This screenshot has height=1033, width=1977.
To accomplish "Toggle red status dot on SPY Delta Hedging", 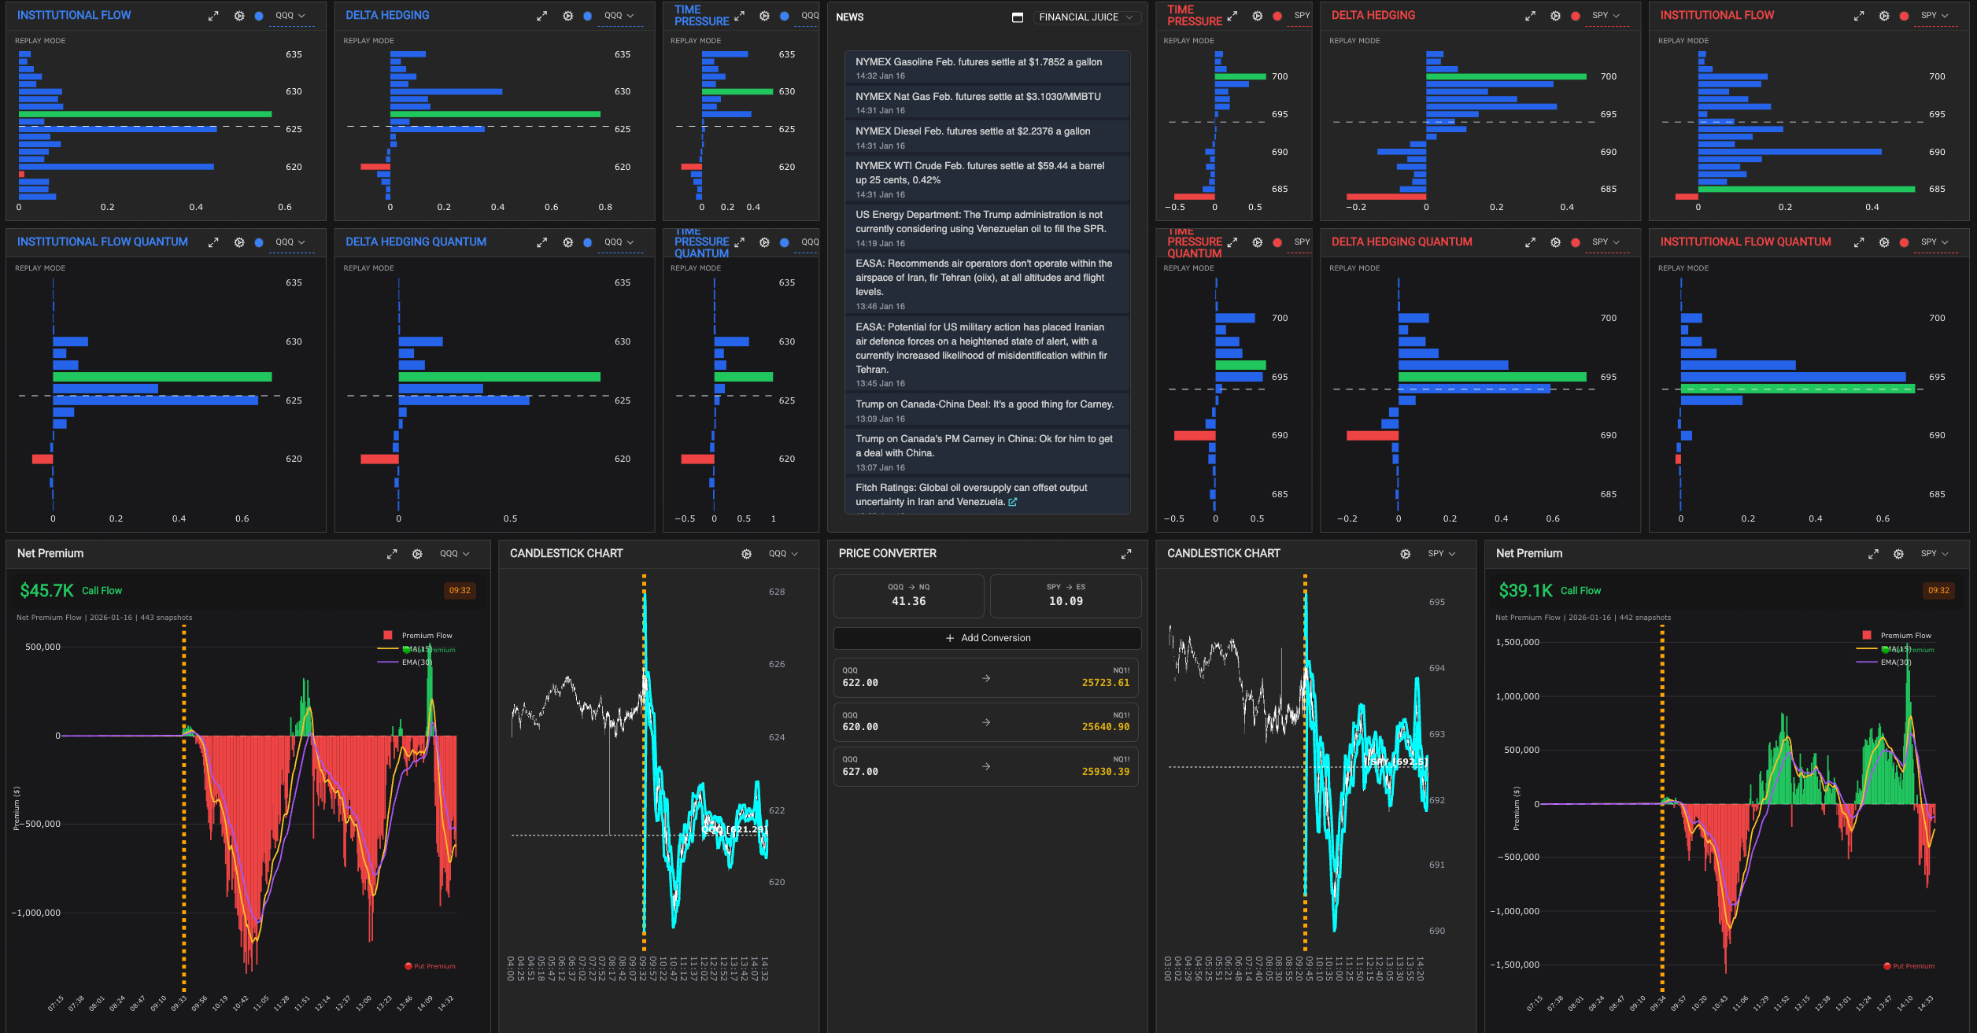I will (x=1575, y=16).
